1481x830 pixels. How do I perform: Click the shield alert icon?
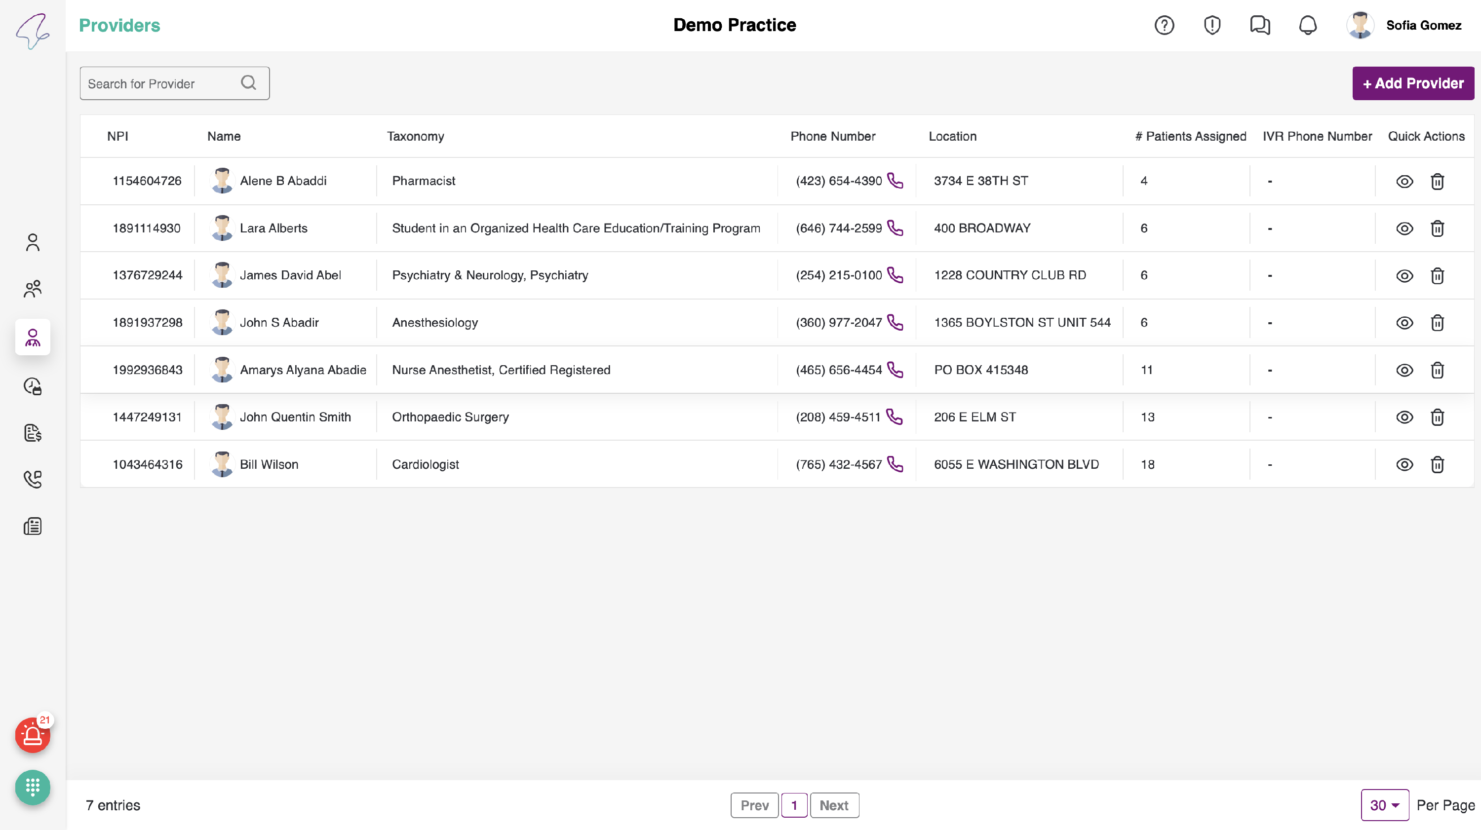coord(1212,25)
